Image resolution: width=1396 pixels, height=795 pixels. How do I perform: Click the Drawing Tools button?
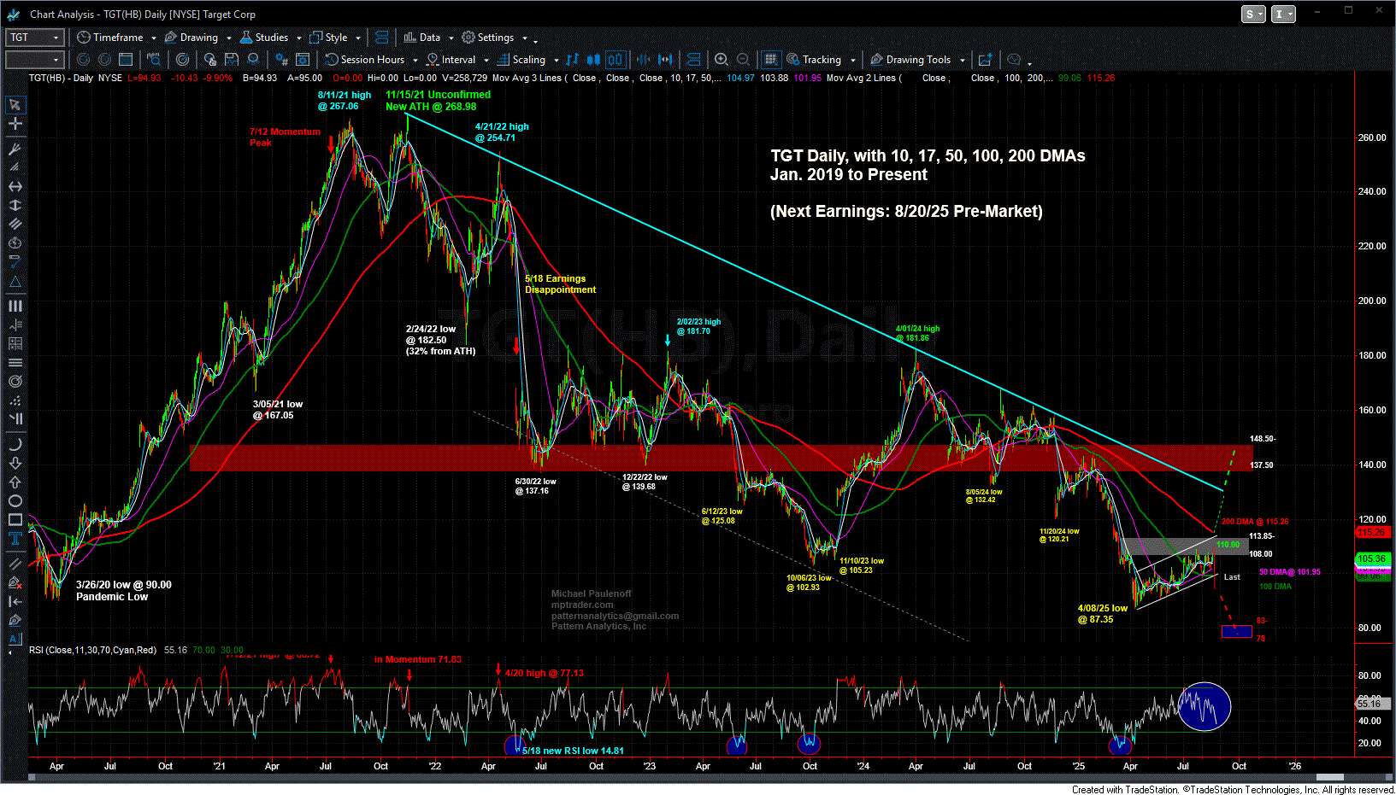point(910,60)
